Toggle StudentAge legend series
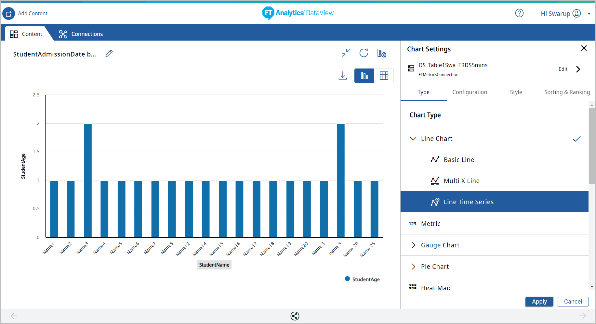The width and height of the screenshot is (596, 324). (x=362, y=279)
